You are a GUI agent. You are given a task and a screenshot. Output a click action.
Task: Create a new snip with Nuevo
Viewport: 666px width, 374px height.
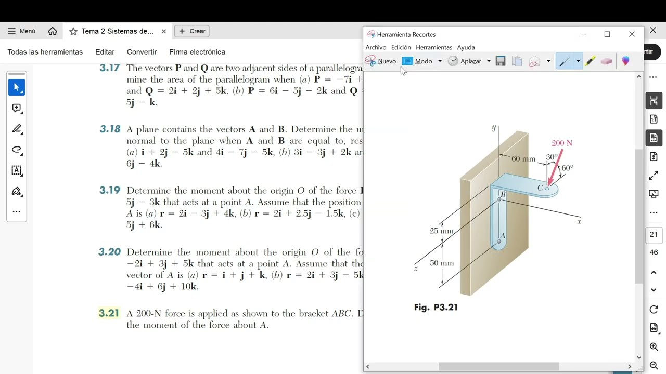click(381, 61)
